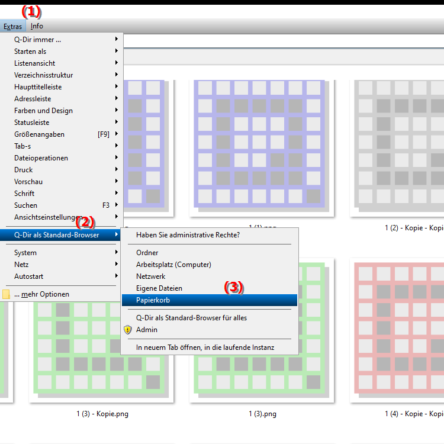Select the green '1 (3) - Kopie.png' thumbnail
The height and width of the screenshot is (444, 444).
[101, 351]
